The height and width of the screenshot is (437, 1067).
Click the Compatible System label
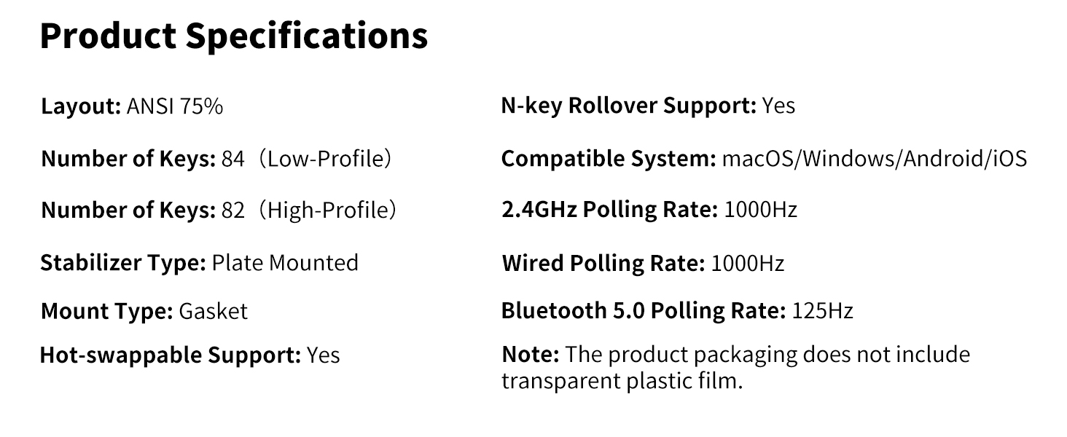(609, 159)
